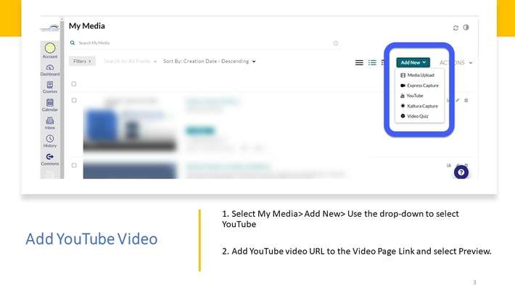This screenshot has height=290, width=515.
Task: Open Courses in the sidebar
Action: 50,87
